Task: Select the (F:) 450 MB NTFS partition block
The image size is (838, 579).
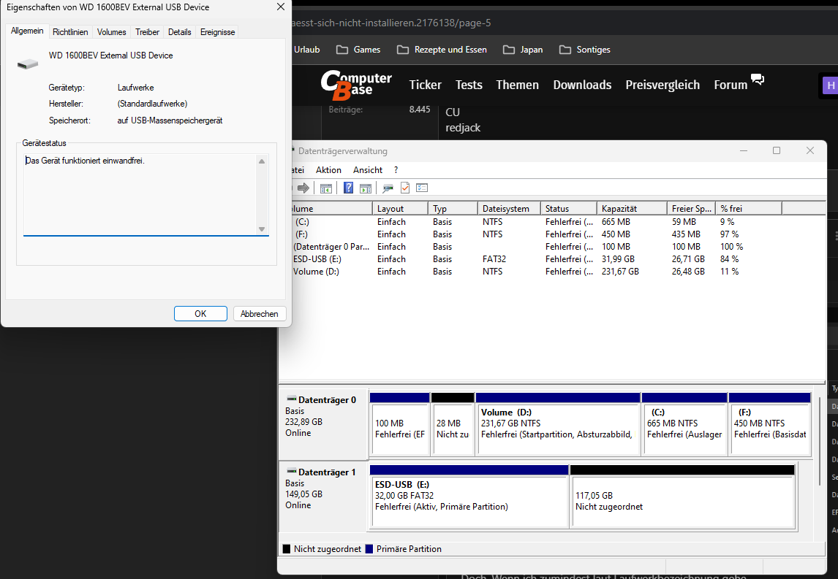Action: coord(770,425)
